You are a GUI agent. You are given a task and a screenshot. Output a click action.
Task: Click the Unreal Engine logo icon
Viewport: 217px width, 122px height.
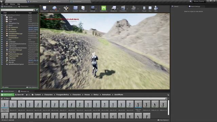[1, 1]
